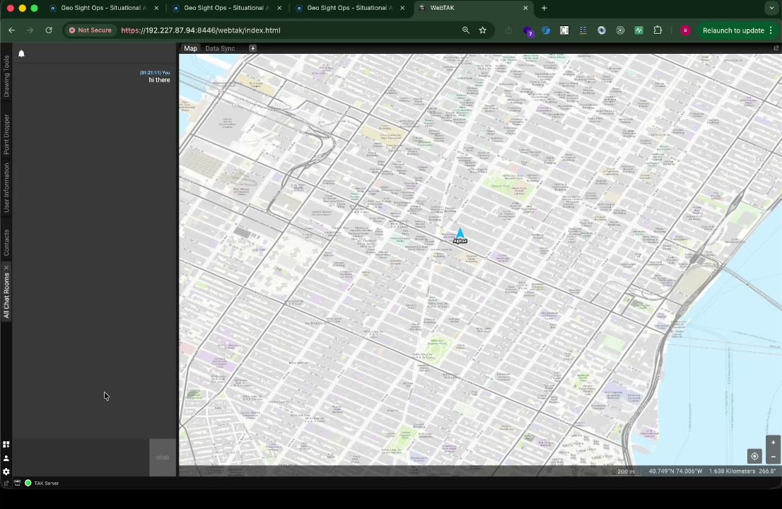
Task: Click the 200 m map scale indicator
Action: 626,472
